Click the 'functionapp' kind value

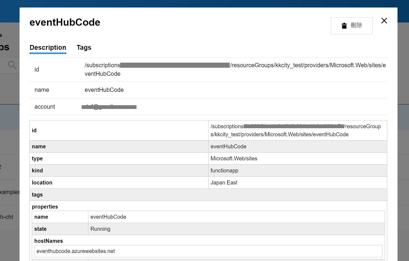click(224, 171)
